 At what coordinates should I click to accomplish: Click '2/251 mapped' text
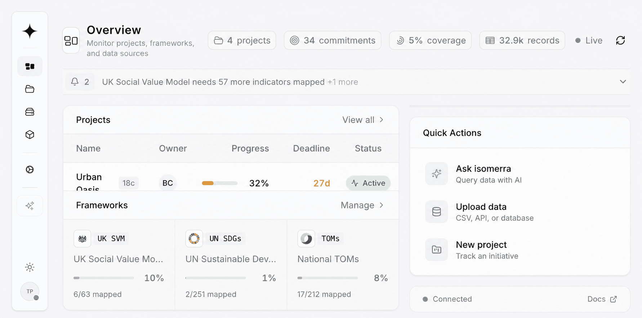click(211, 294)
